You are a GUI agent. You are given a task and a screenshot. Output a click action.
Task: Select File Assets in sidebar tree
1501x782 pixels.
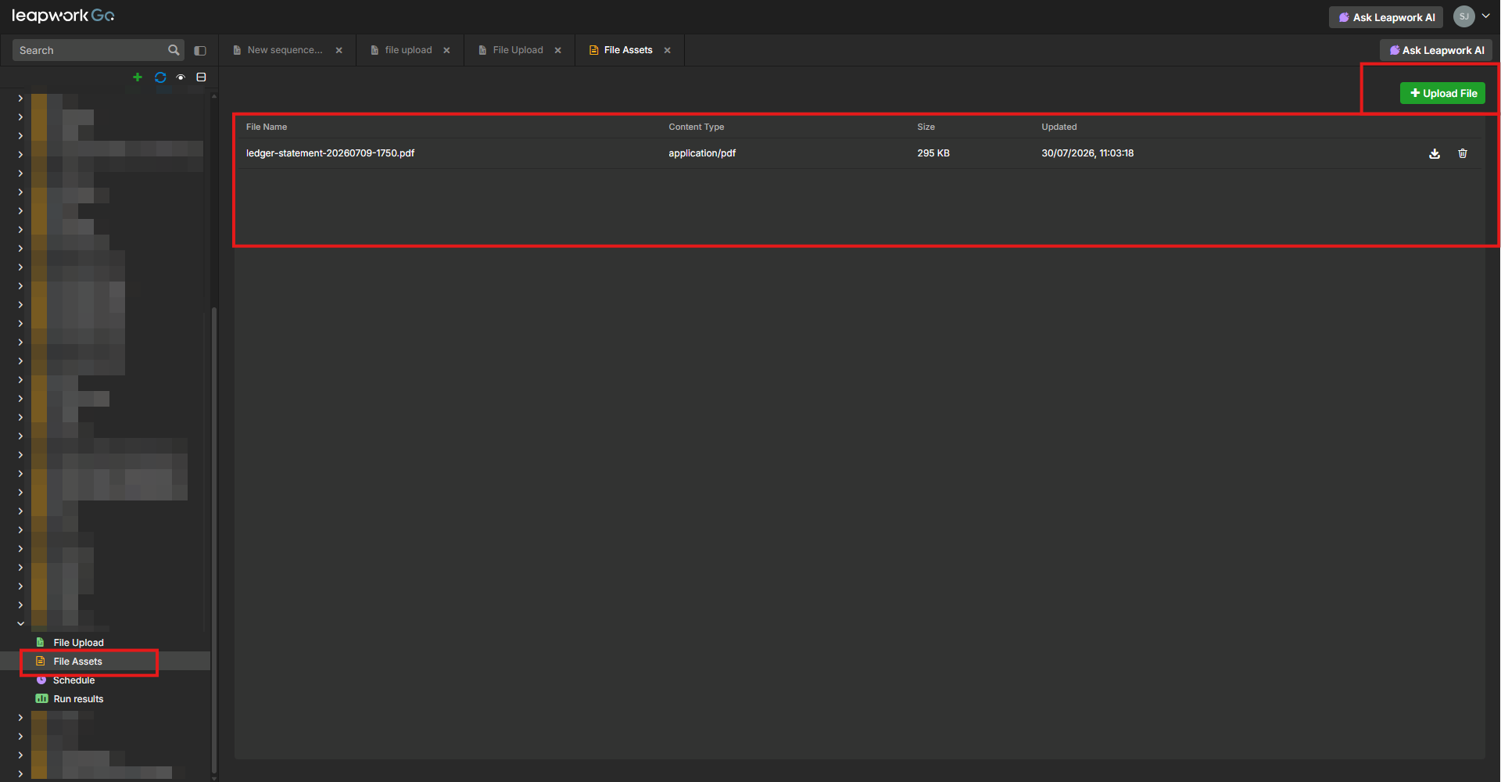tap(78, 662)
